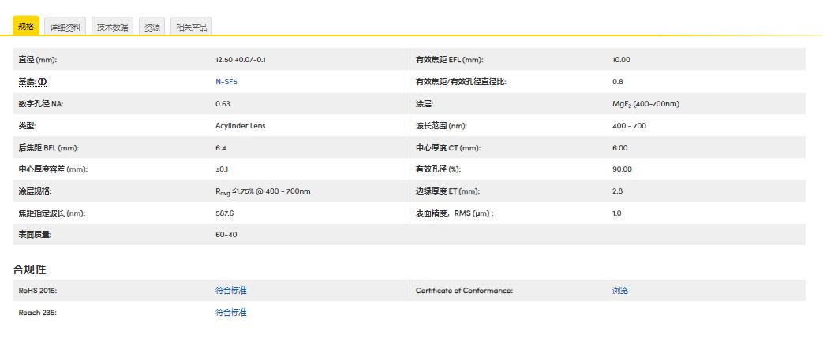This screenshot has width=823, height=345.
Task: Select the 技术数据 tab
Action: point(112,27)
